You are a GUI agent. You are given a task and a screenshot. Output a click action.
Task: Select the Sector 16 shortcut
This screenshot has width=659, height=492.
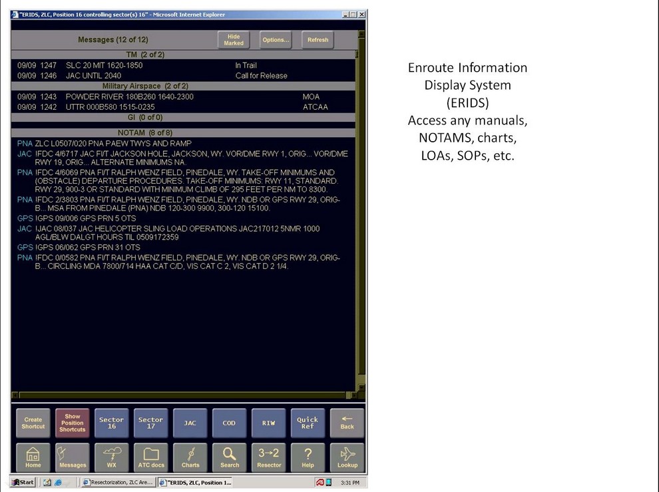coord(112,423)
